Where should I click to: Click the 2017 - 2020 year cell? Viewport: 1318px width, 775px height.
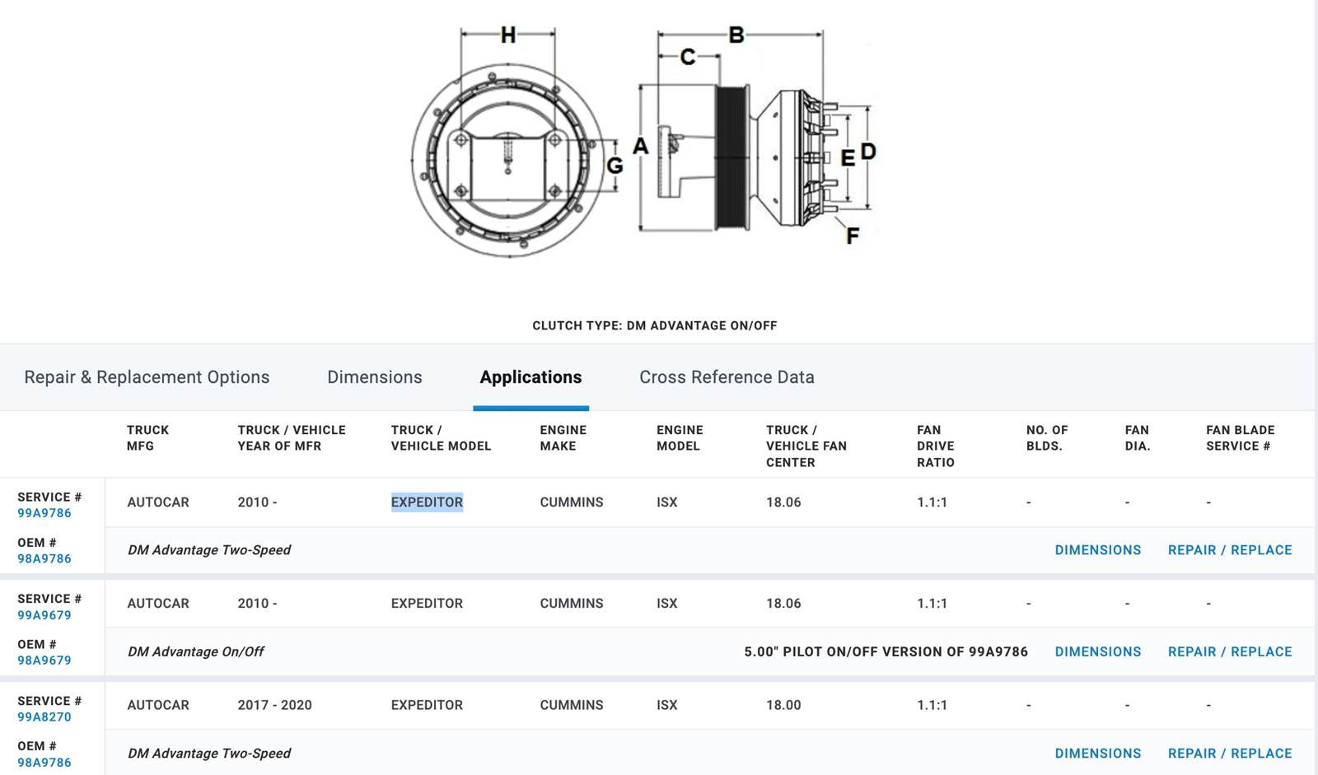274,705
